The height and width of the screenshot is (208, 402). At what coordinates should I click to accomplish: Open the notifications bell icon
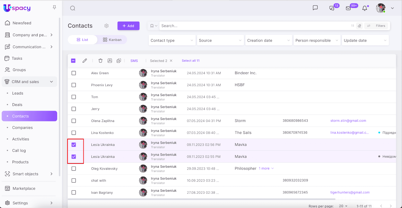pos(365,8)
